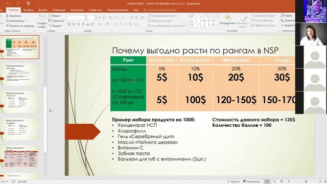327x184 pixels.
Task: Switch to Slide Sorter view icon
Action: coord(274,181)
